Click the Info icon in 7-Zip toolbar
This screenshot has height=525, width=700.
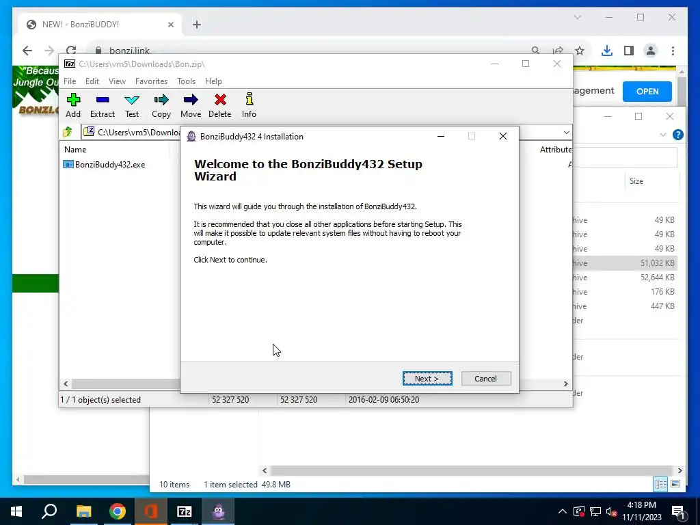point(249,105)
